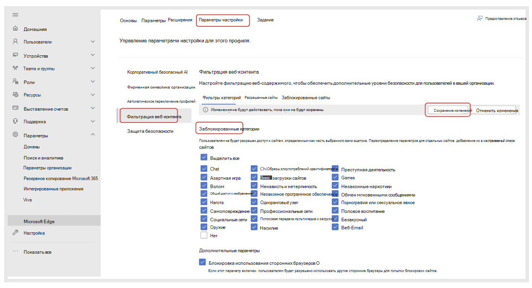The image size is (532, 288).
Task: Click the Teams и группы icon
Action: click(x=15, y=68)
